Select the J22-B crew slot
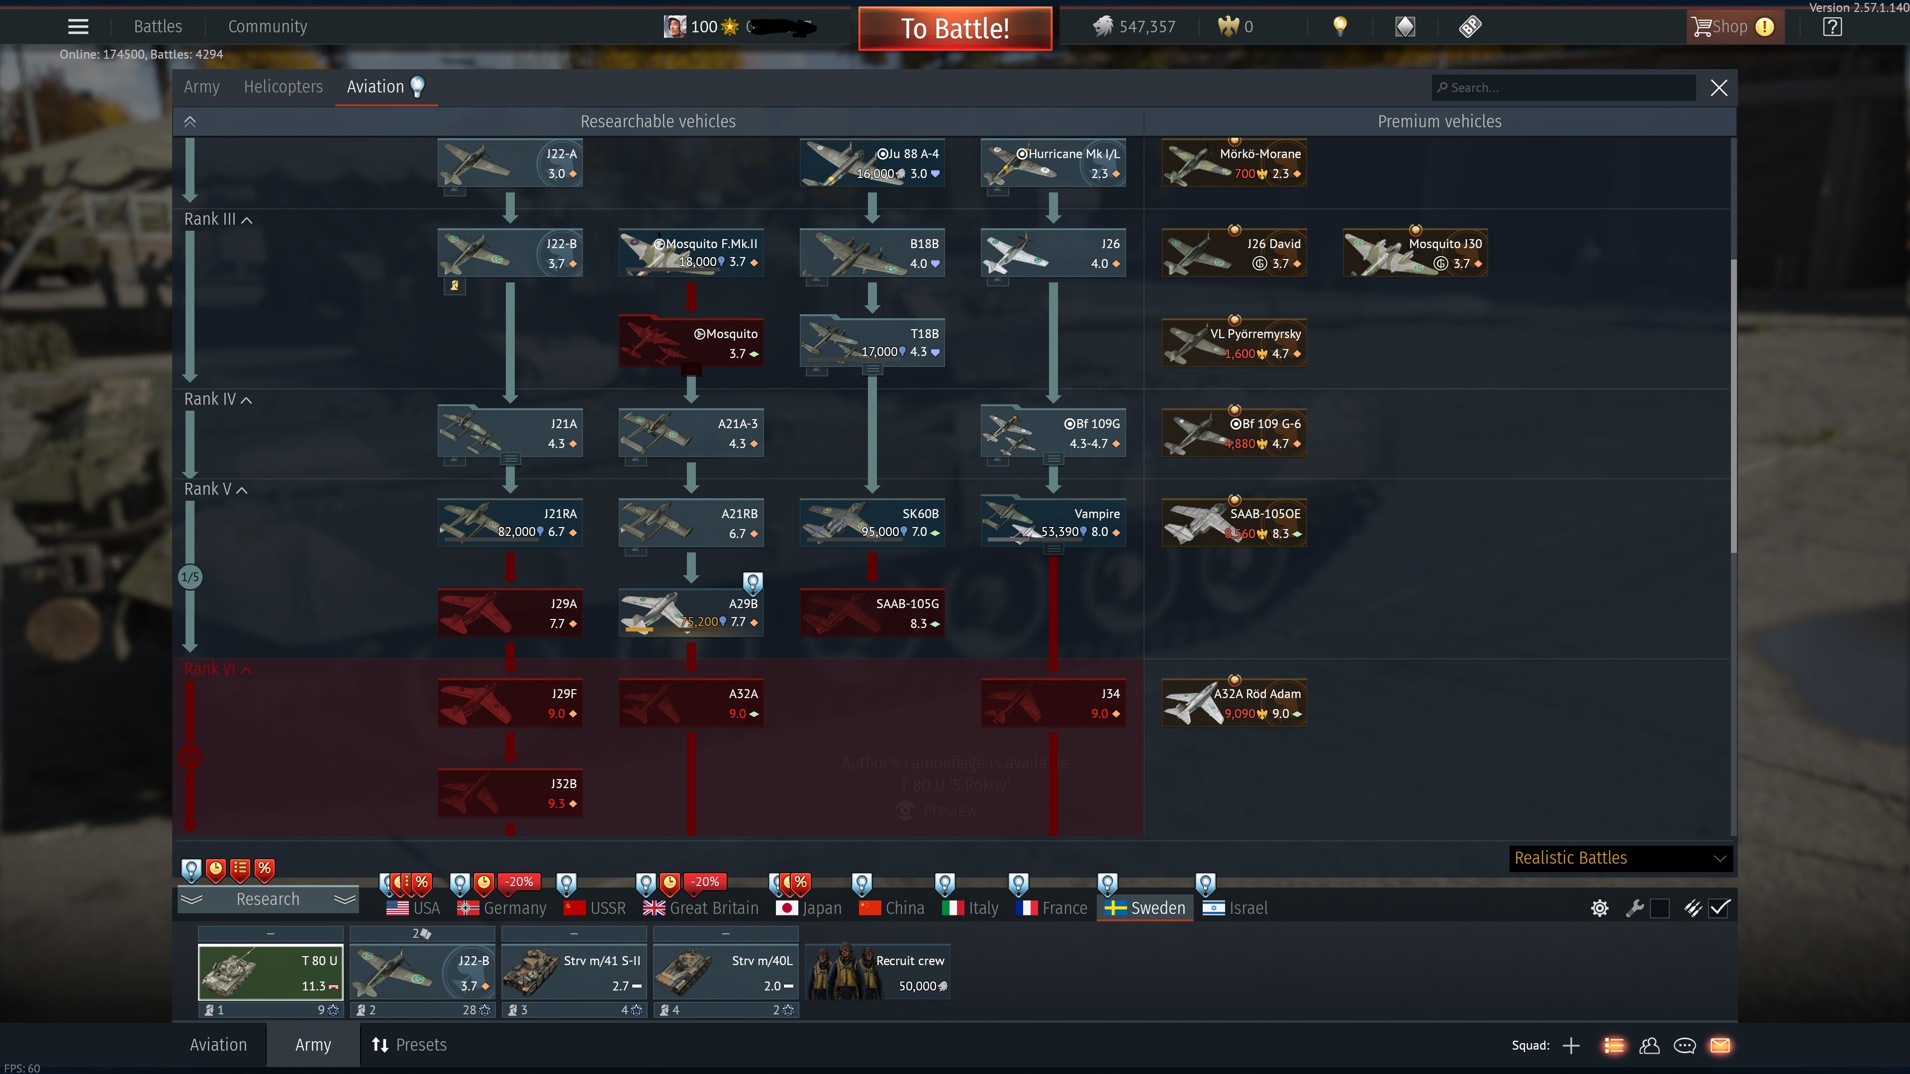Viewport: 1910px width, 1074px height. [423, 972]
